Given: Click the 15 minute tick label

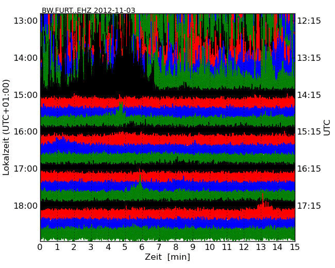Looking at the screenshot, I should click(295, 247).
